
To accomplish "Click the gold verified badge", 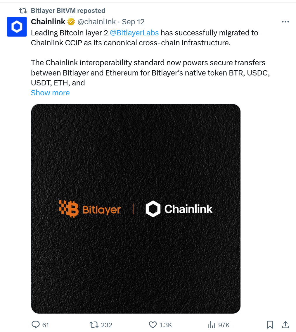I will 71,22.
